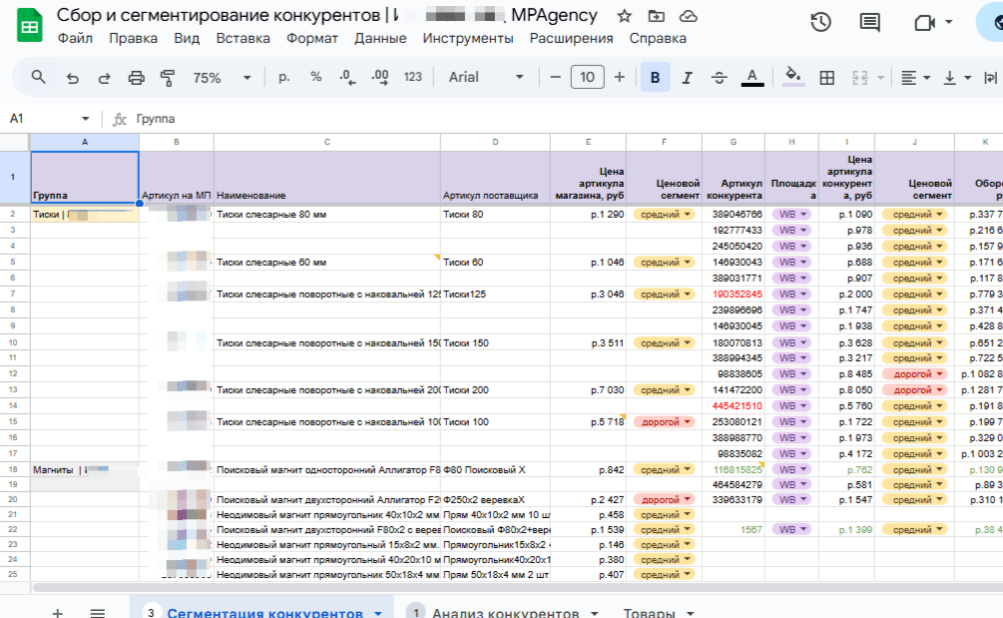The width and height of the screenshot is (1003, 618).
Task: Open the Расширения menu
Action: click(x=571, y=38)
